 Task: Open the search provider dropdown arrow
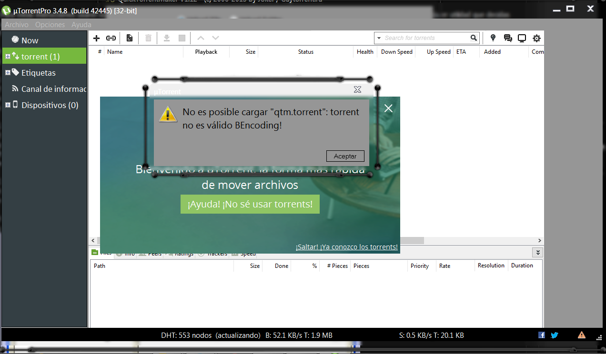(379, 38)
